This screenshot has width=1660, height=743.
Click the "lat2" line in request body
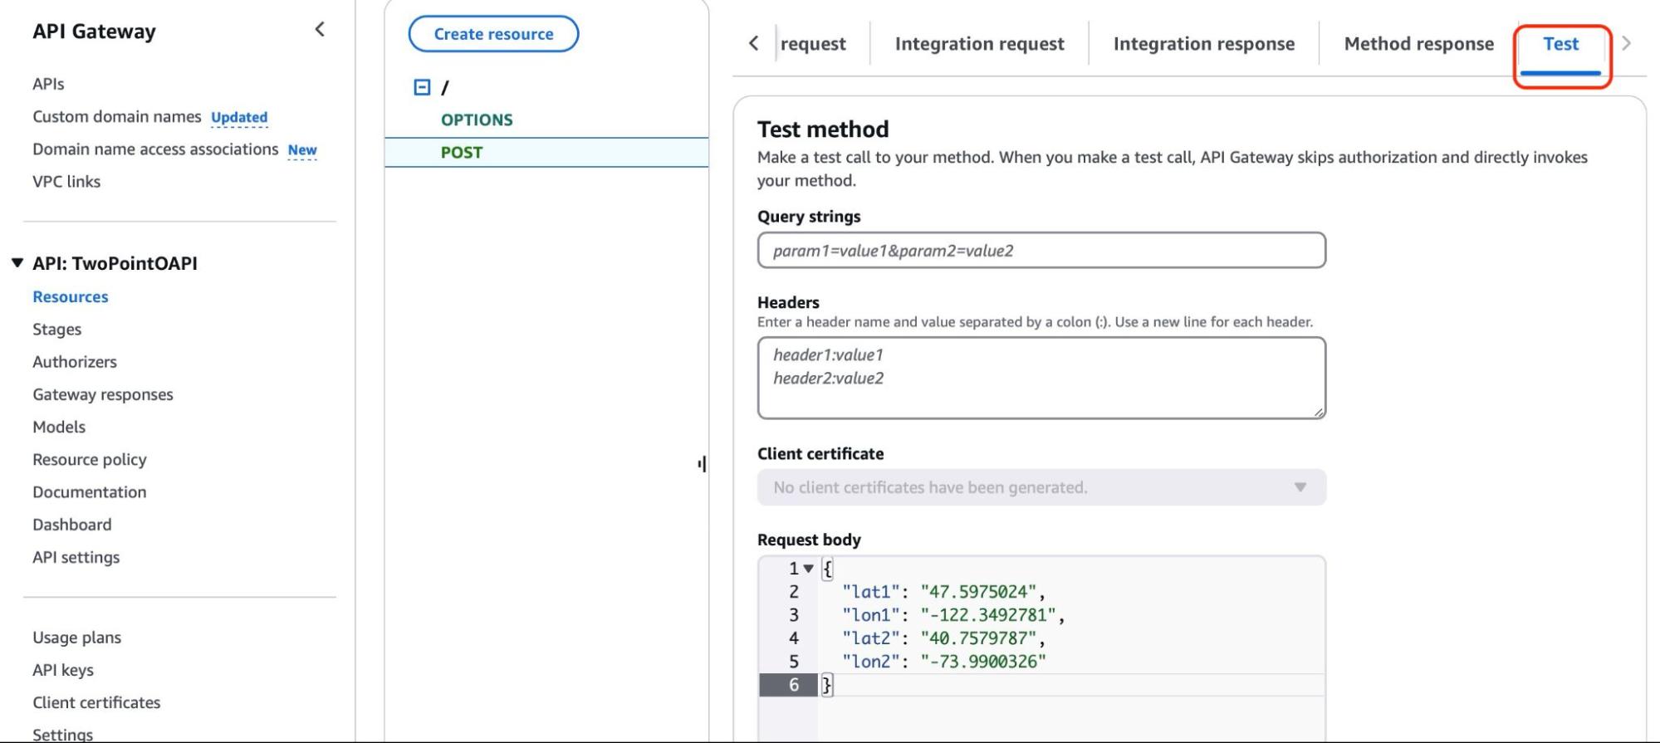click(x=943, y=638)
